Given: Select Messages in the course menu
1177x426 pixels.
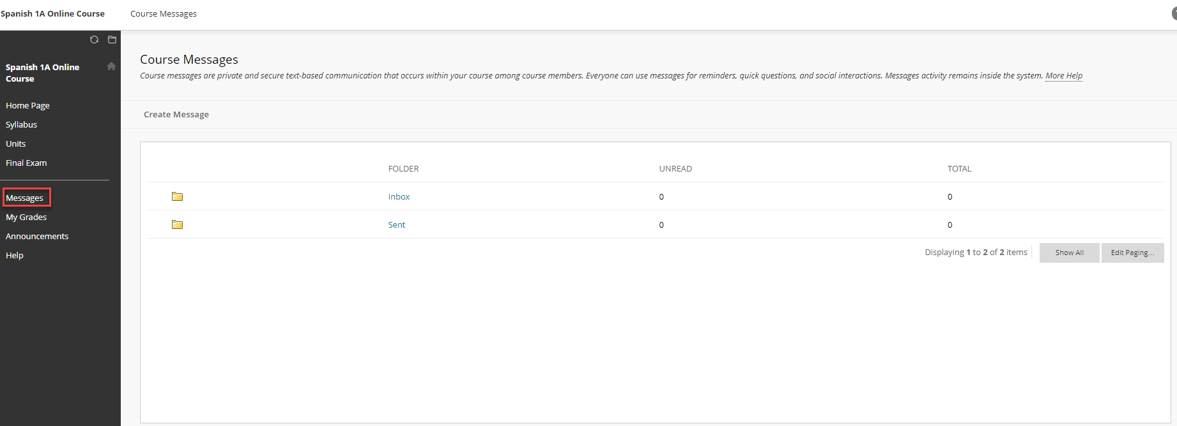Looking at the screenshot, I should [24, 198].
